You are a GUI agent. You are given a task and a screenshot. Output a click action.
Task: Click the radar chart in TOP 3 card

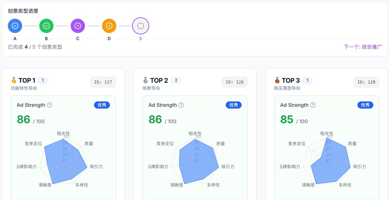[327, 161]
